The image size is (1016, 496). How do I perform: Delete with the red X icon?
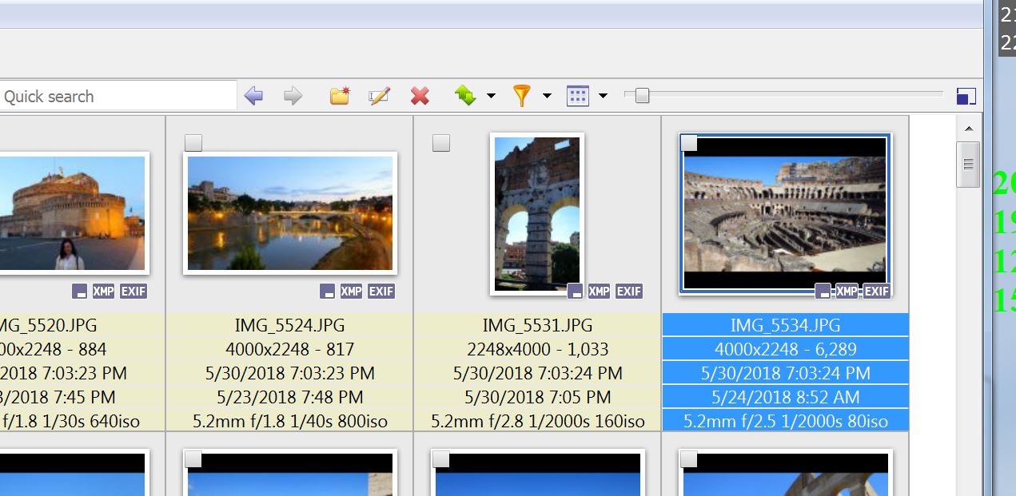click(420, 96)
